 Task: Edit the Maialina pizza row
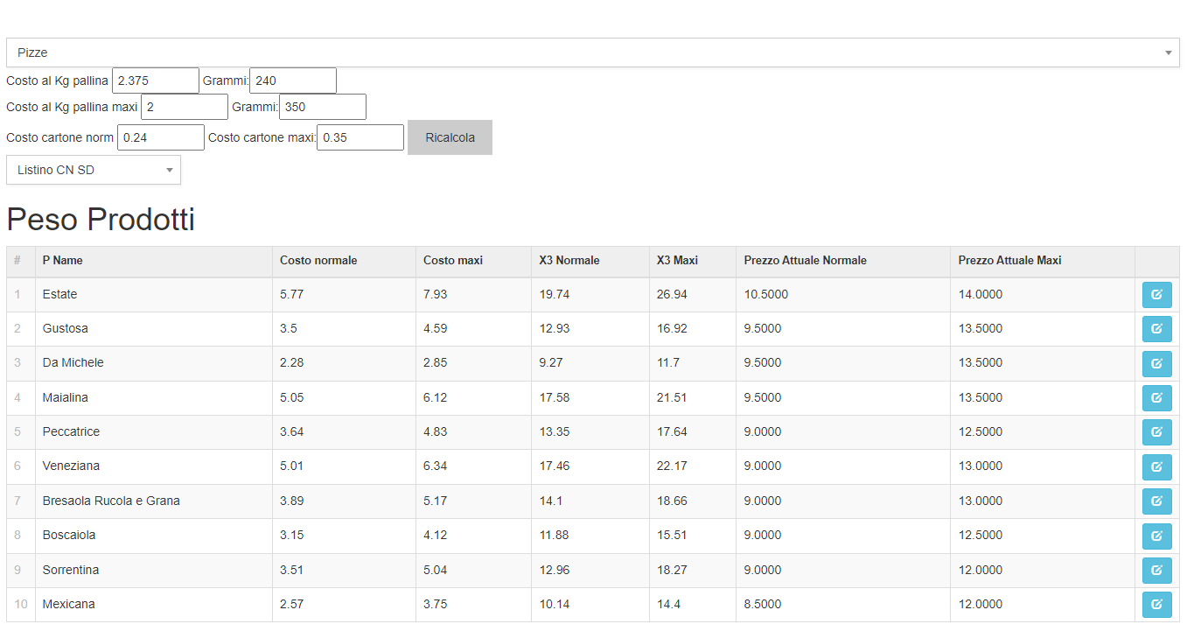1156,398
